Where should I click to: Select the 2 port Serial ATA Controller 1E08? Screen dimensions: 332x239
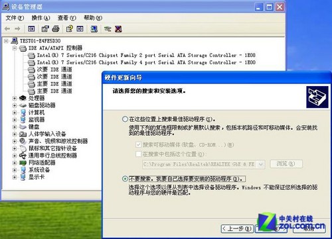(146, 55)
